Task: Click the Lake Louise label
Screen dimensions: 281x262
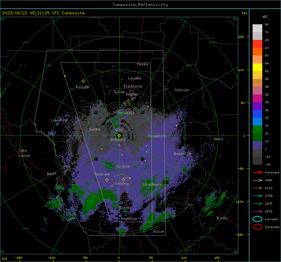Action: 24,153
